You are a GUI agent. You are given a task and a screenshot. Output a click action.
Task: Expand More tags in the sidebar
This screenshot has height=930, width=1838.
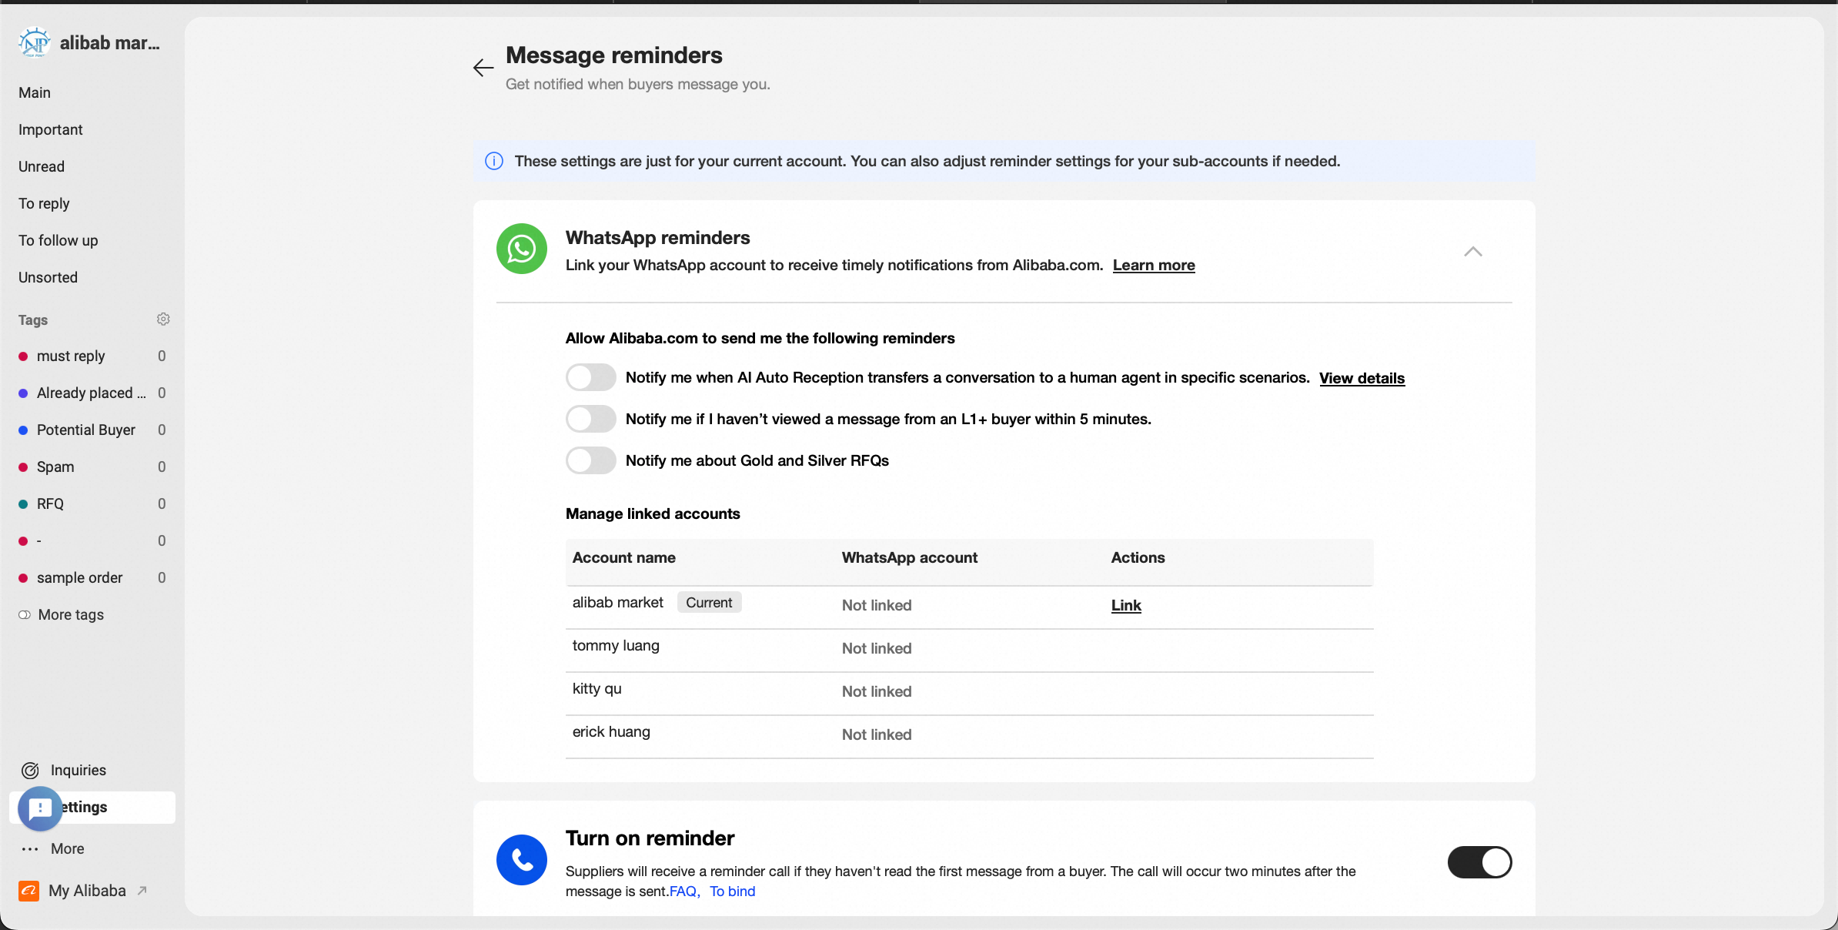pyautogui.click(x=71, y=614)
